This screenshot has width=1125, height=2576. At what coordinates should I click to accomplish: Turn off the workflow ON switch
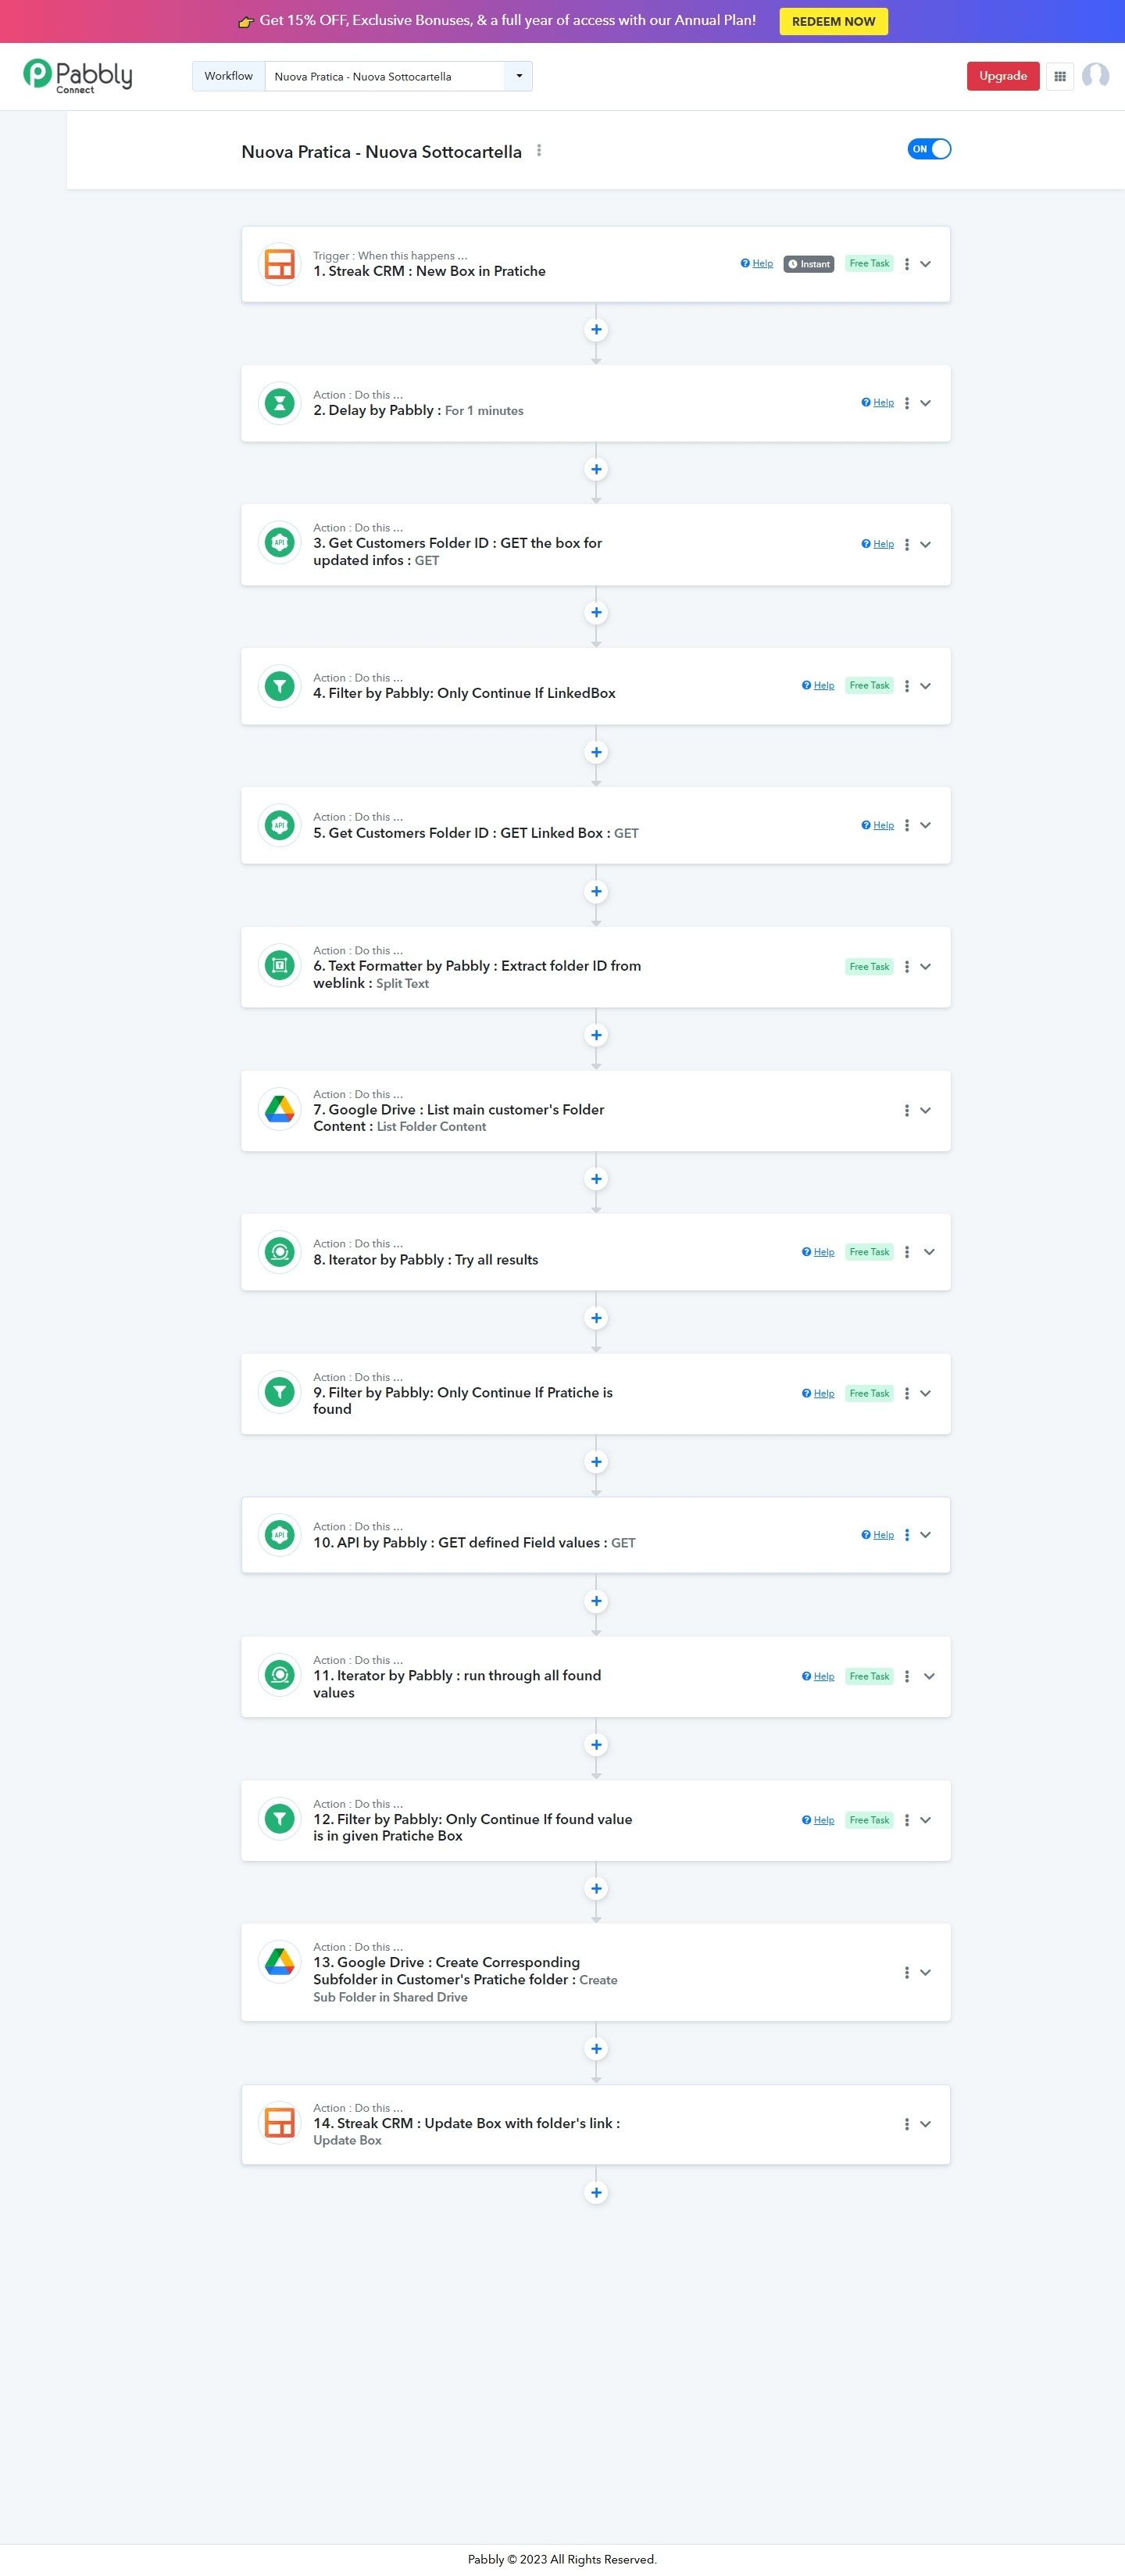(929, 149)
